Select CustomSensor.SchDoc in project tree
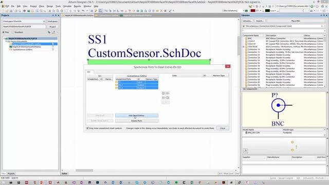This screenshot has width=329, height=185. pyautogui.click(x=23, y=49)
